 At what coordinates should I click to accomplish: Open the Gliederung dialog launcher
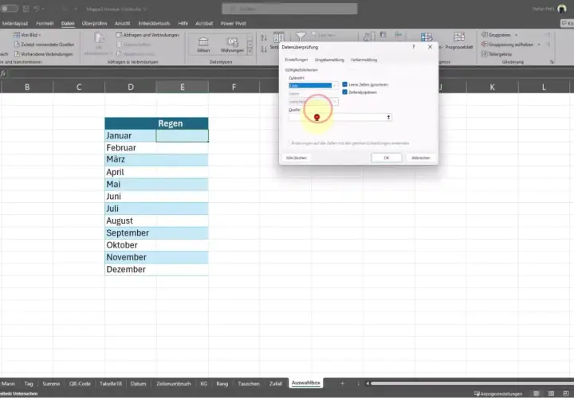click(552, 62)
